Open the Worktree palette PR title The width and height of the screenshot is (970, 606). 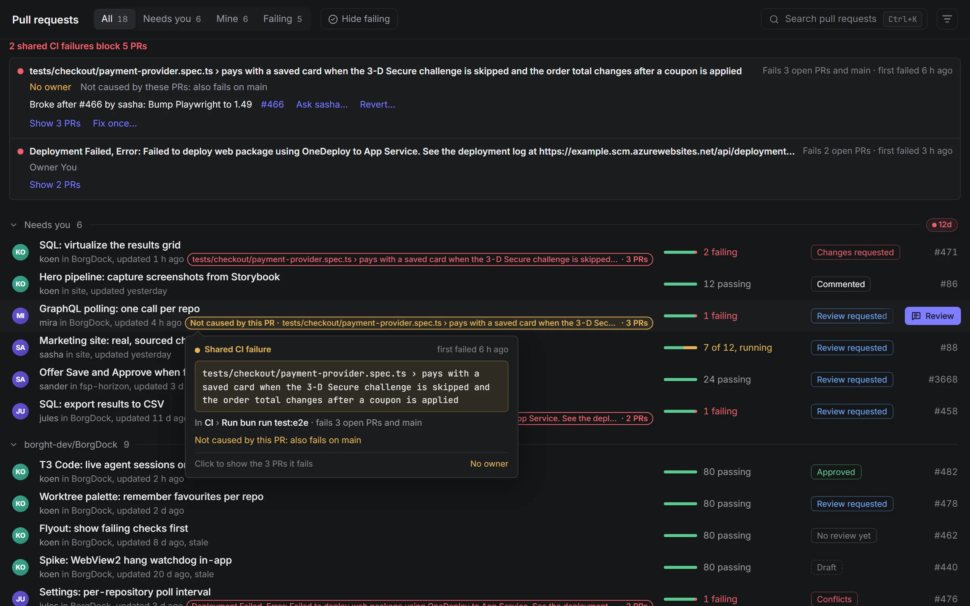(151, 497)
